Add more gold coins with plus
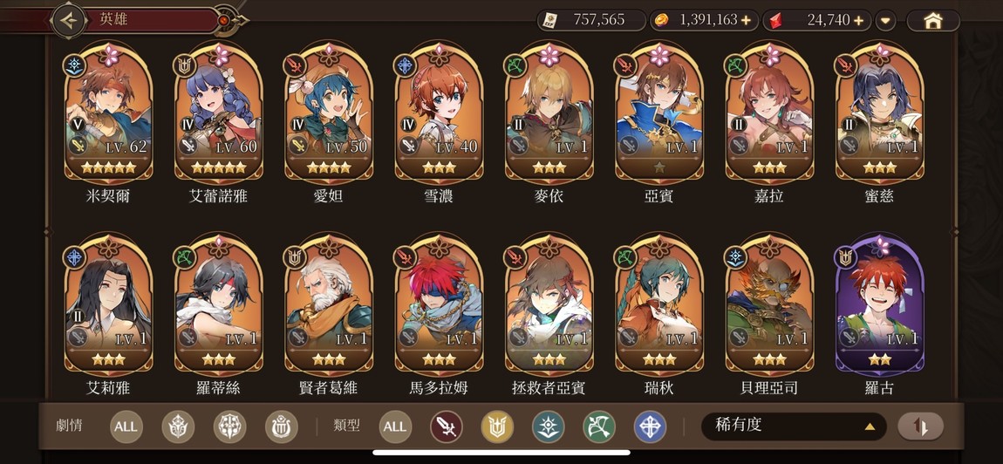1003x464 pixels. tap(746, 20)
